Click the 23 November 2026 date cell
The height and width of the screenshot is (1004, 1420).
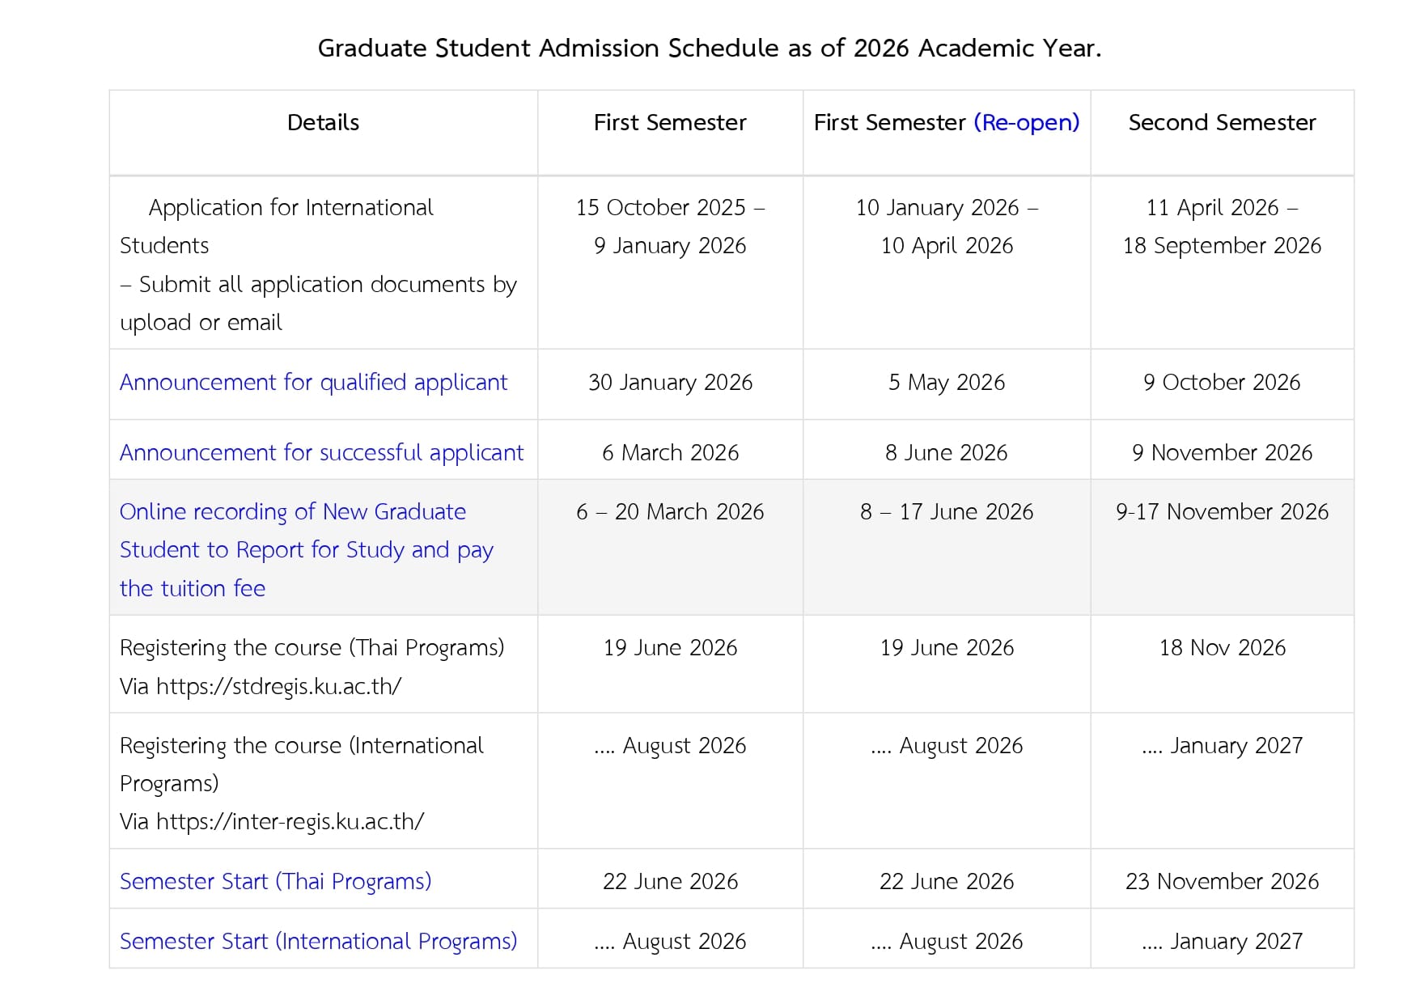click(x=1222, y=882)
